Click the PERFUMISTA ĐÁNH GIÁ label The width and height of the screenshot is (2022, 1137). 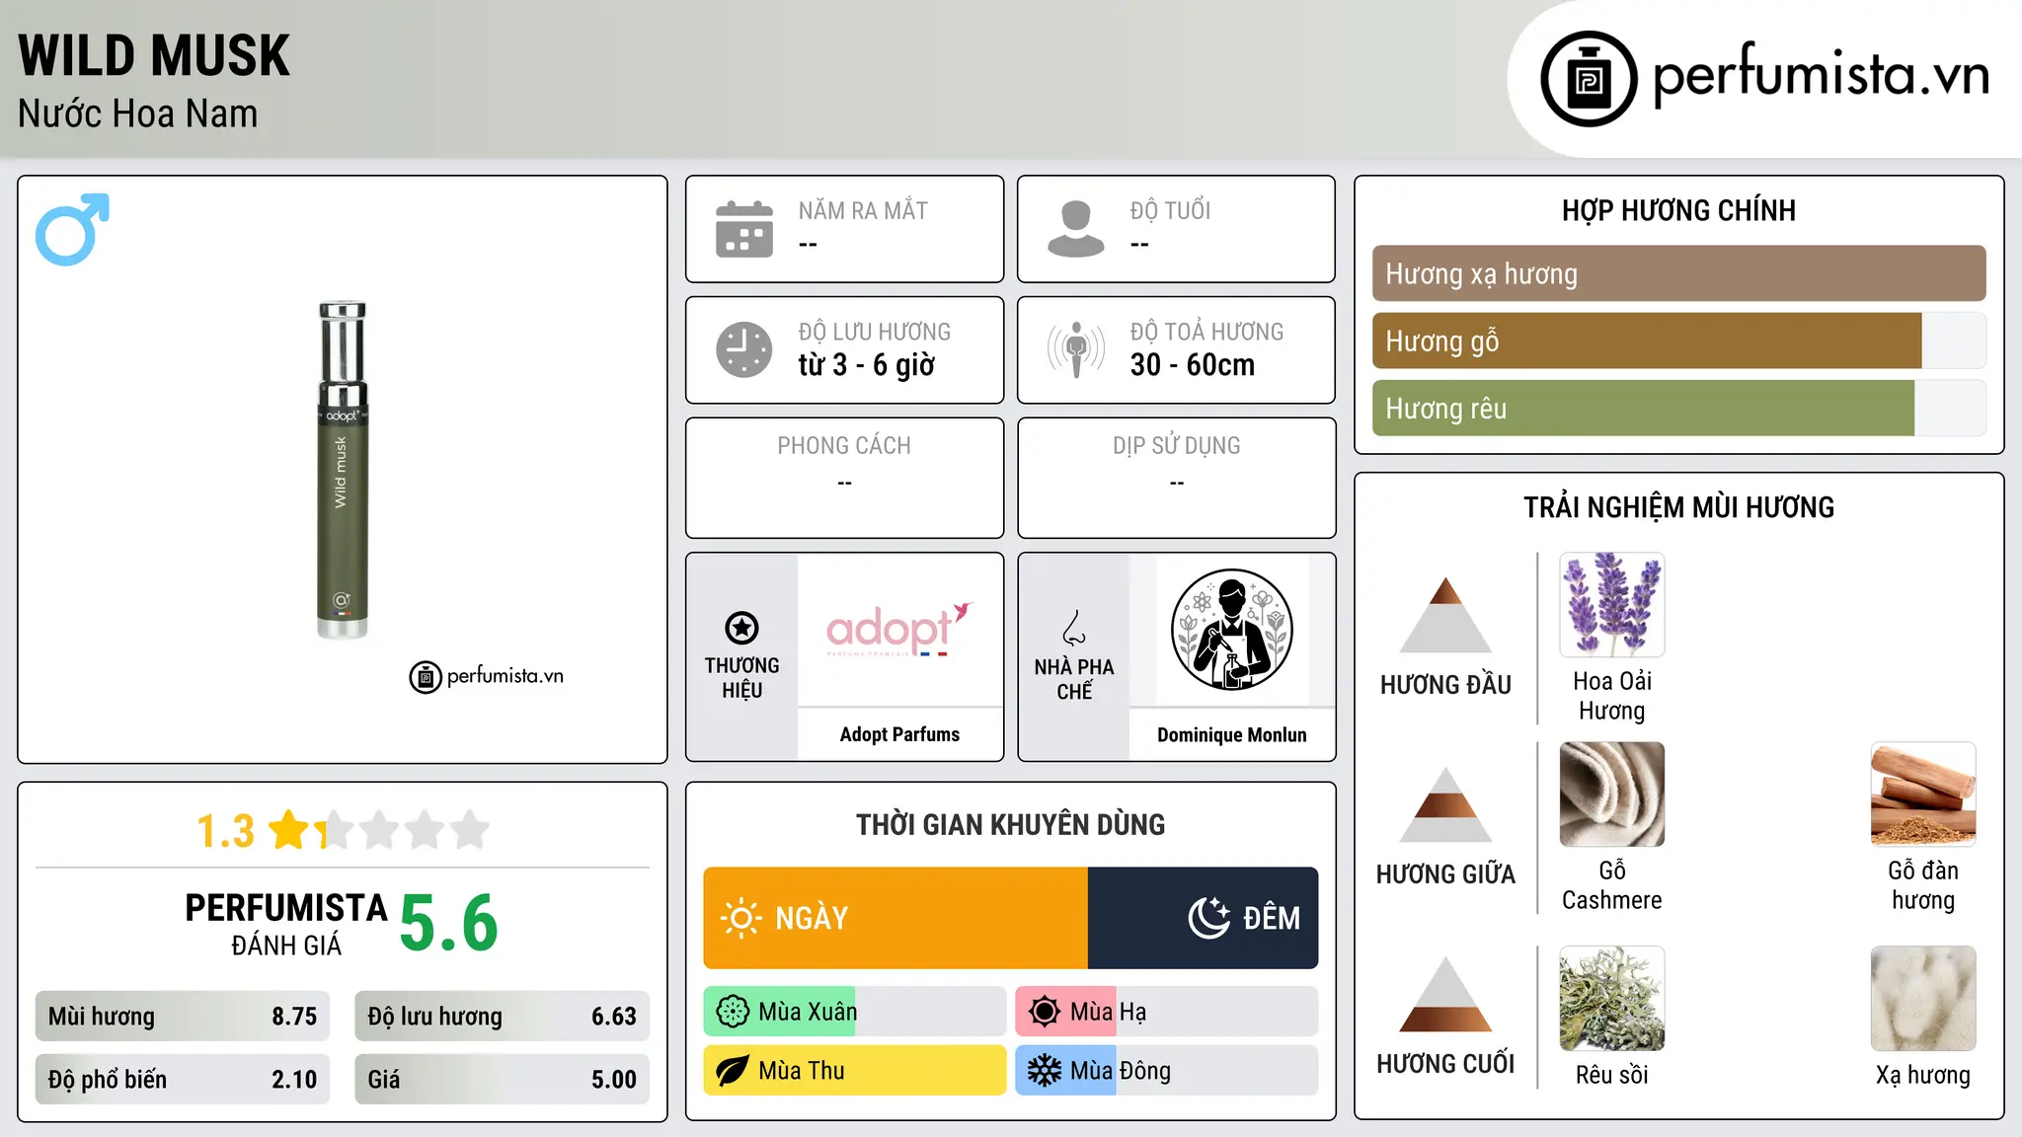[286, 924]
